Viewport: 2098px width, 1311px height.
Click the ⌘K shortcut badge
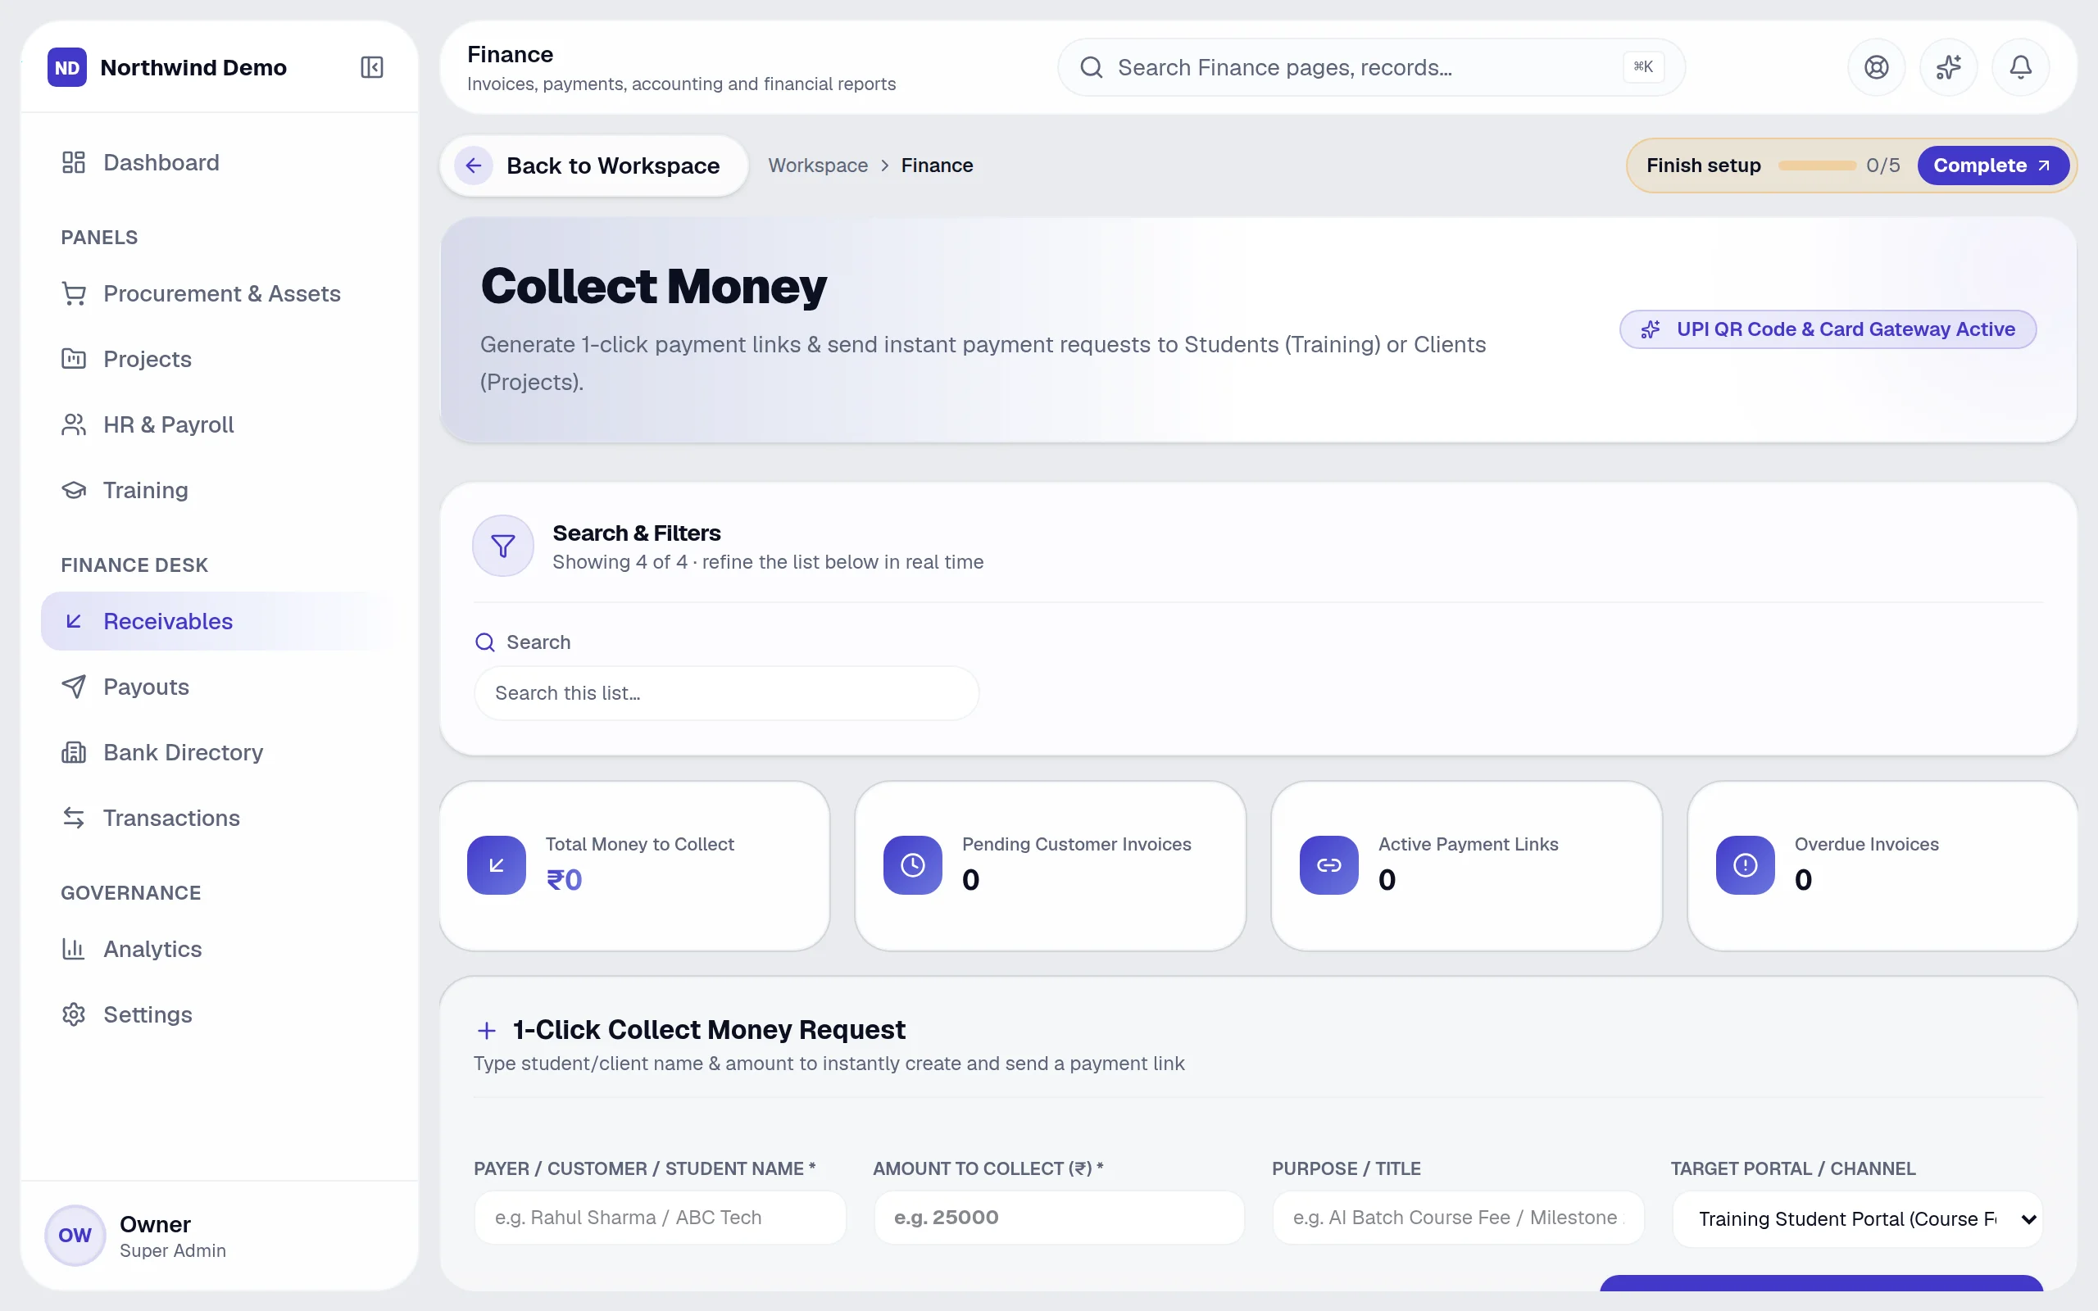point(1643,66)
